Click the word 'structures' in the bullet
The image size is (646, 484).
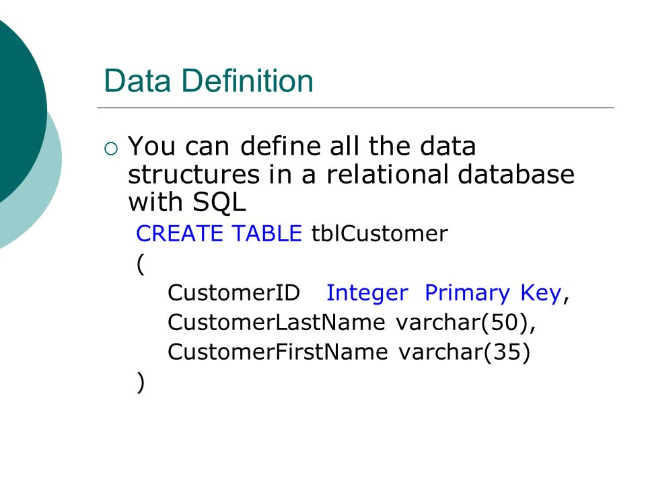click(x=194, y=174)
